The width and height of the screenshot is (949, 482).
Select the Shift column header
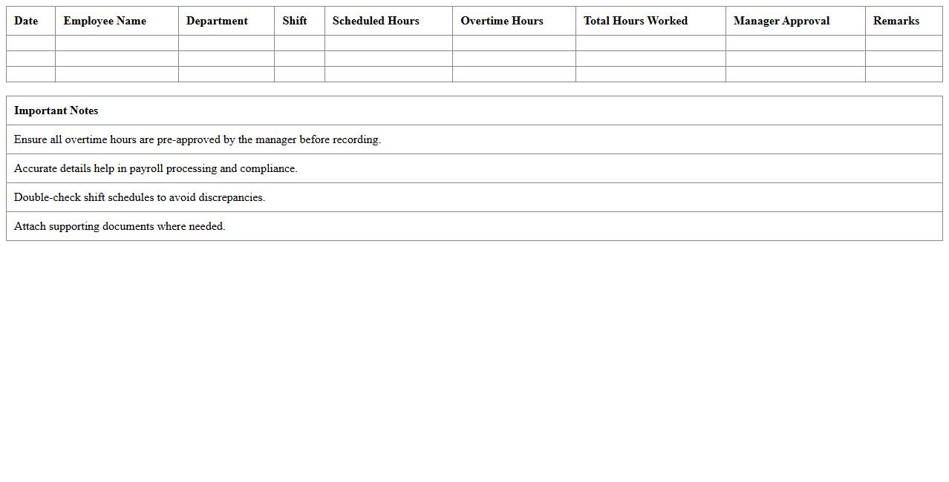click(x=295, y=21)
